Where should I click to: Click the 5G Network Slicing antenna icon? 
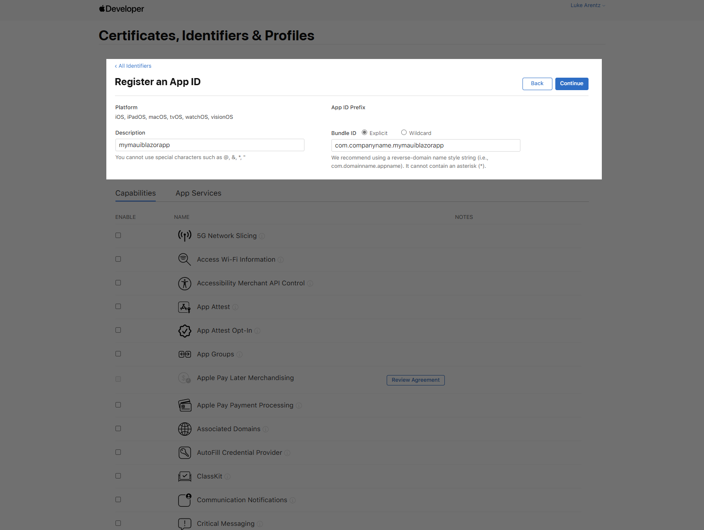coord(184,236)
